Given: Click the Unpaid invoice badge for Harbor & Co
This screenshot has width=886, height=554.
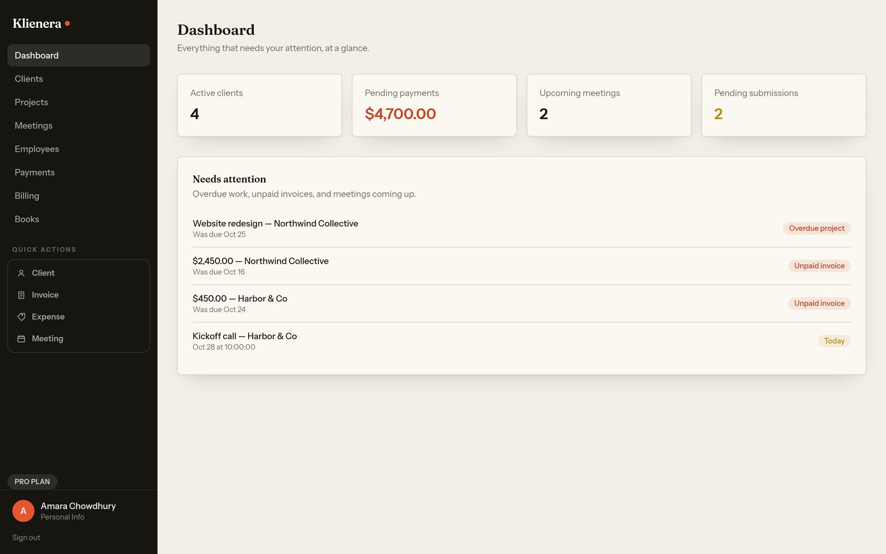Looking at the screenshot, I should coord(820,304).
